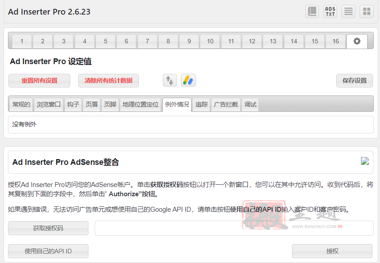Open the 页眉 tab
Screen dimensions: 380x263
(92, 105)
